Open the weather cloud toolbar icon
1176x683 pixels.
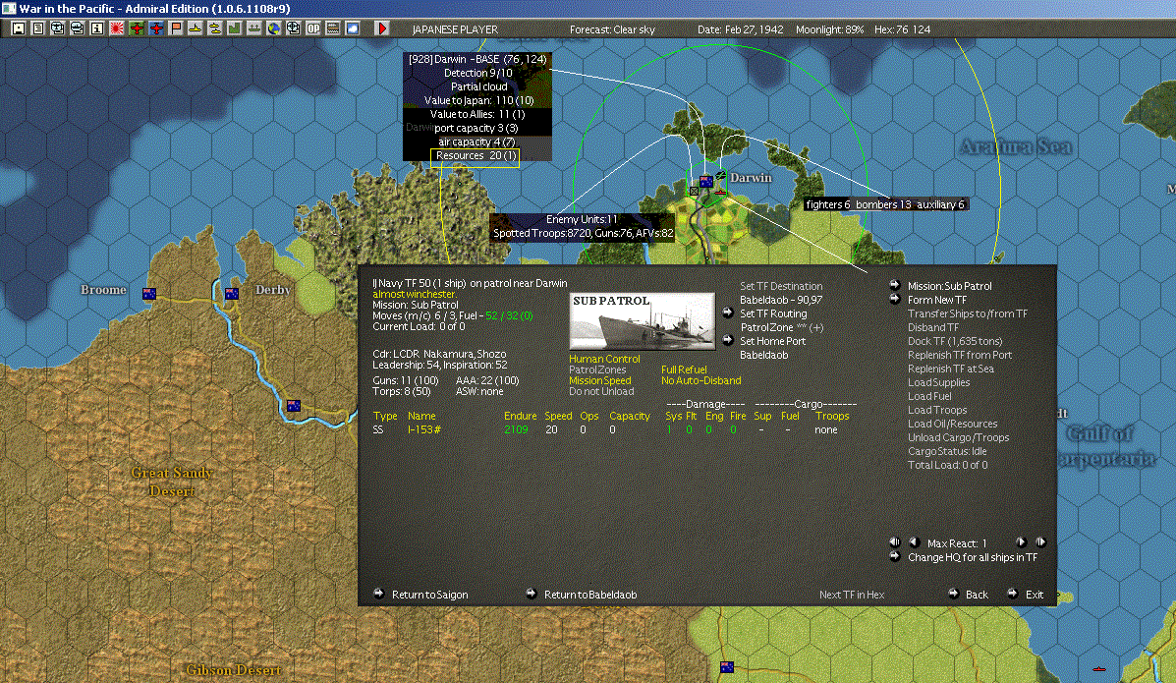pos(352,28)
